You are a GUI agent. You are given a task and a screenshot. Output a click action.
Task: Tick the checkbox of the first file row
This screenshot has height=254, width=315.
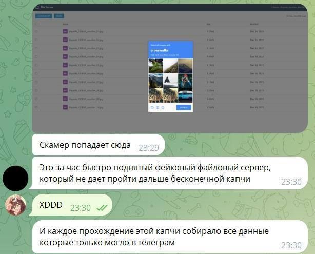36,31
